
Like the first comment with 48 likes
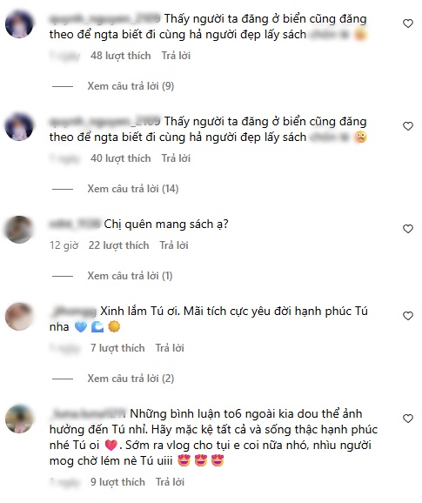tap(407, 23)
